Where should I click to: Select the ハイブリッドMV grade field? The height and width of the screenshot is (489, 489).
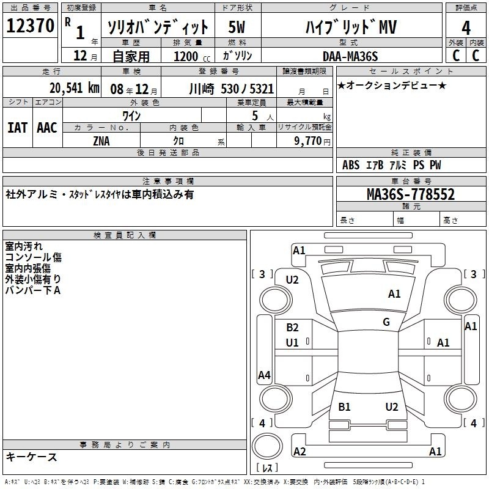pyautogui.click(x=350, y=27)
